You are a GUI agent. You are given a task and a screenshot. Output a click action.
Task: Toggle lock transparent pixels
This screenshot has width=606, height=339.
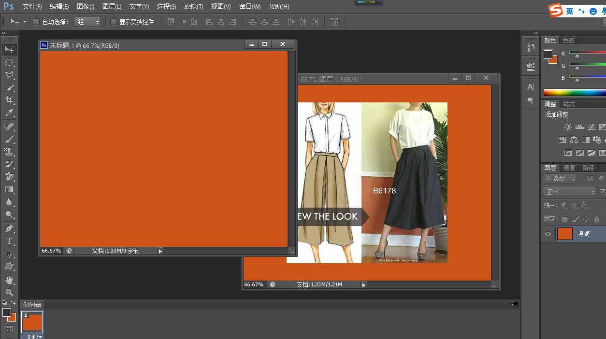(564, 219)
